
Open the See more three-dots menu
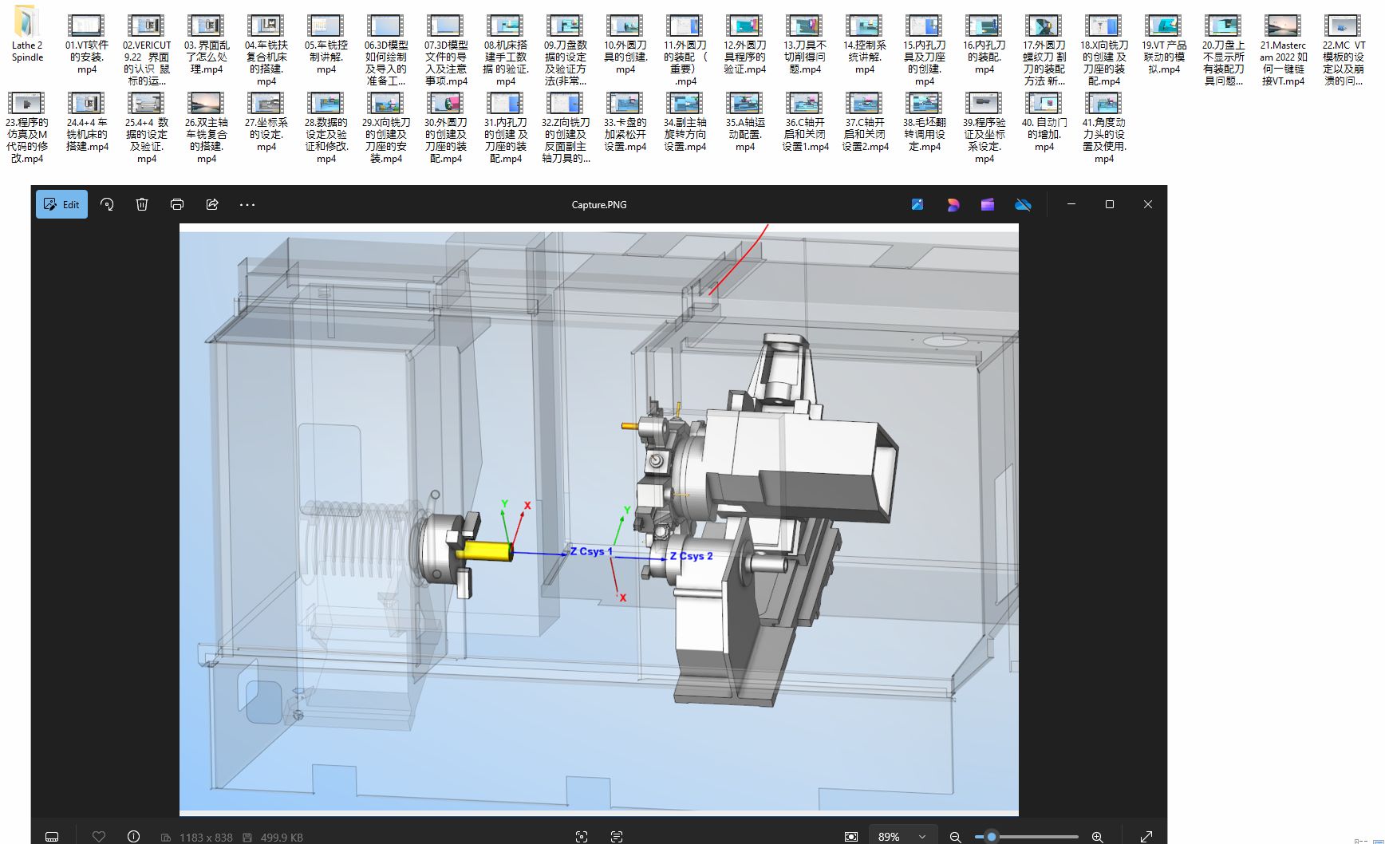click(247, 204)
